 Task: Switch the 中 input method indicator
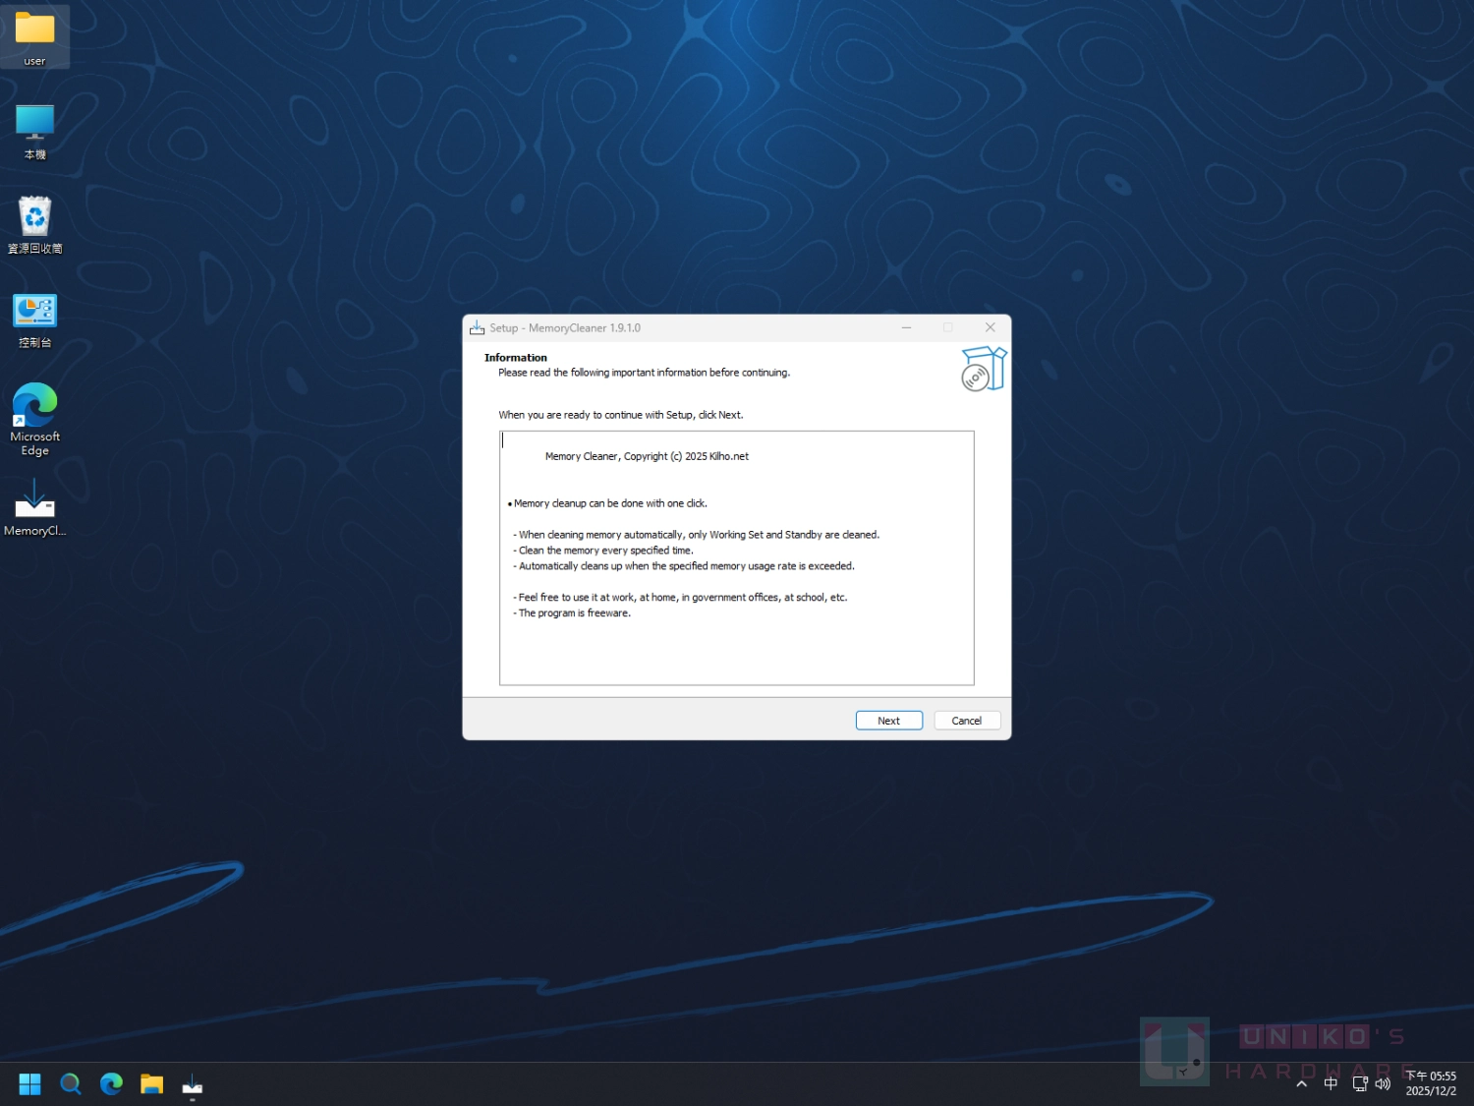(1331, 1083)
